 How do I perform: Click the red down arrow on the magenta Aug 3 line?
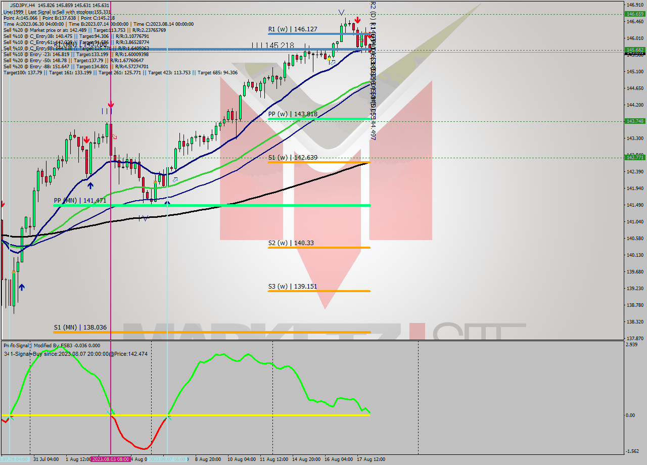(111, 104)
